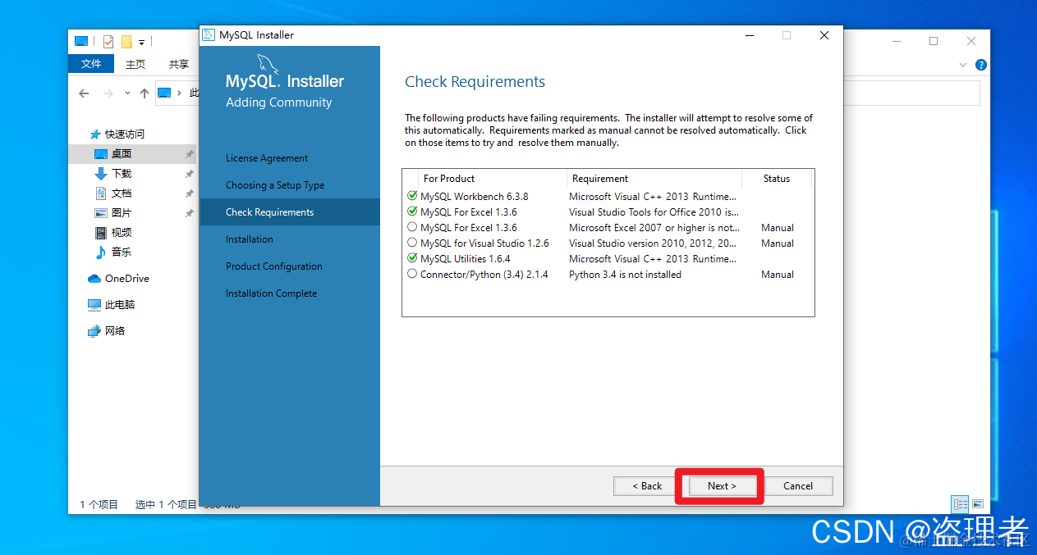Click the Up arrow in File Explorer
This screenshot has width=1037, height=555.
point(145,93)
